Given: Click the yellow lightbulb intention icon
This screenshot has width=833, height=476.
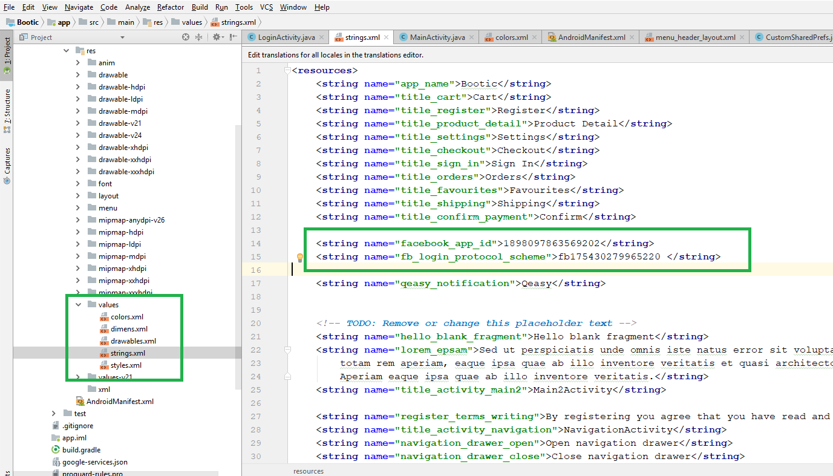Looking at the screenshot, I should 299,258.
